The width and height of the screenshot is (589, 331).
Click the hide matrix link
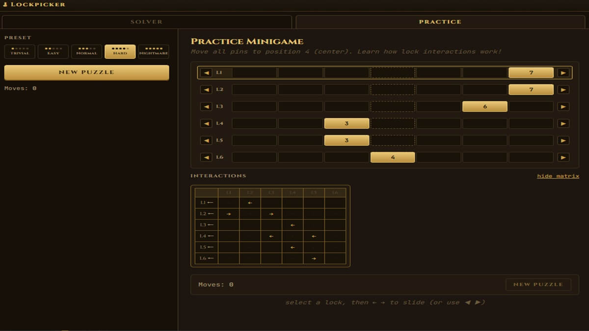[x=558, y=176]
